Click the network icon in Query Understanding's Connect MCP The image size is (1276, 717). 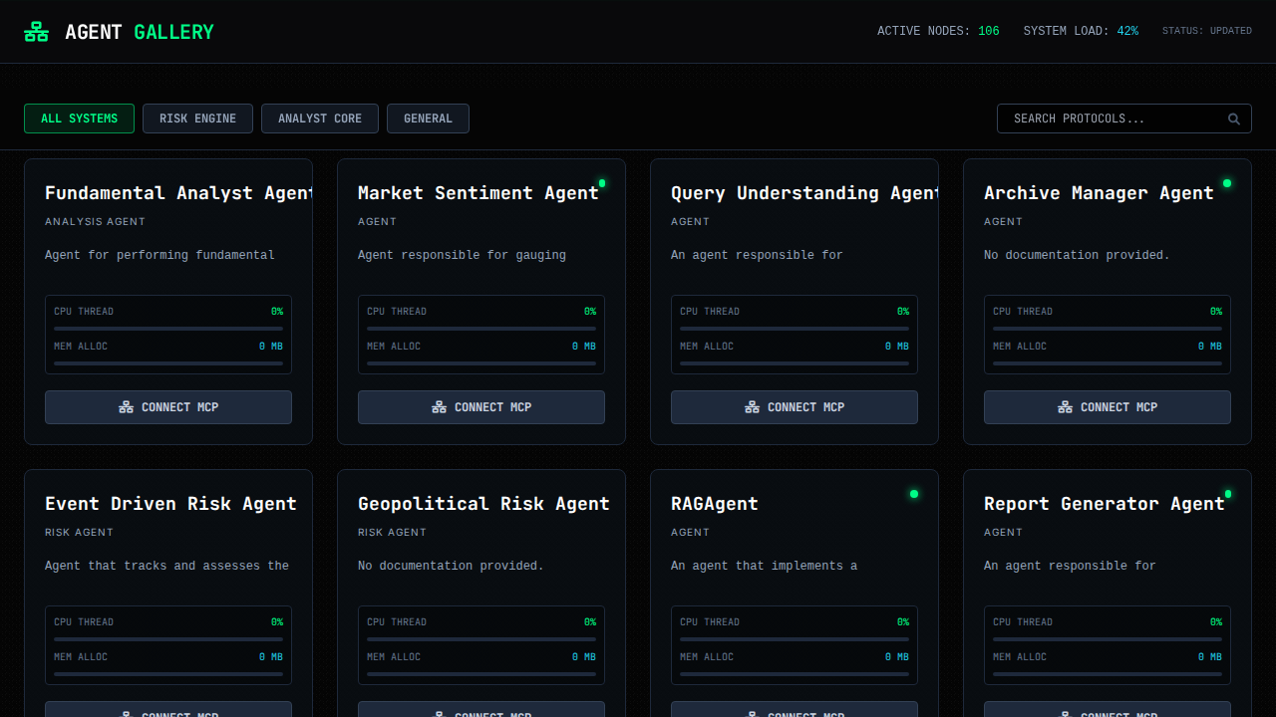tap(753, 407)
